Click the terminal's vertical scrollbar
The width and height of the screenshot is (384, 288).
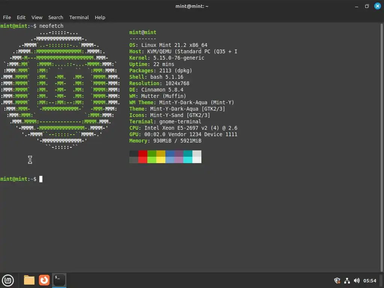[381, 147]
